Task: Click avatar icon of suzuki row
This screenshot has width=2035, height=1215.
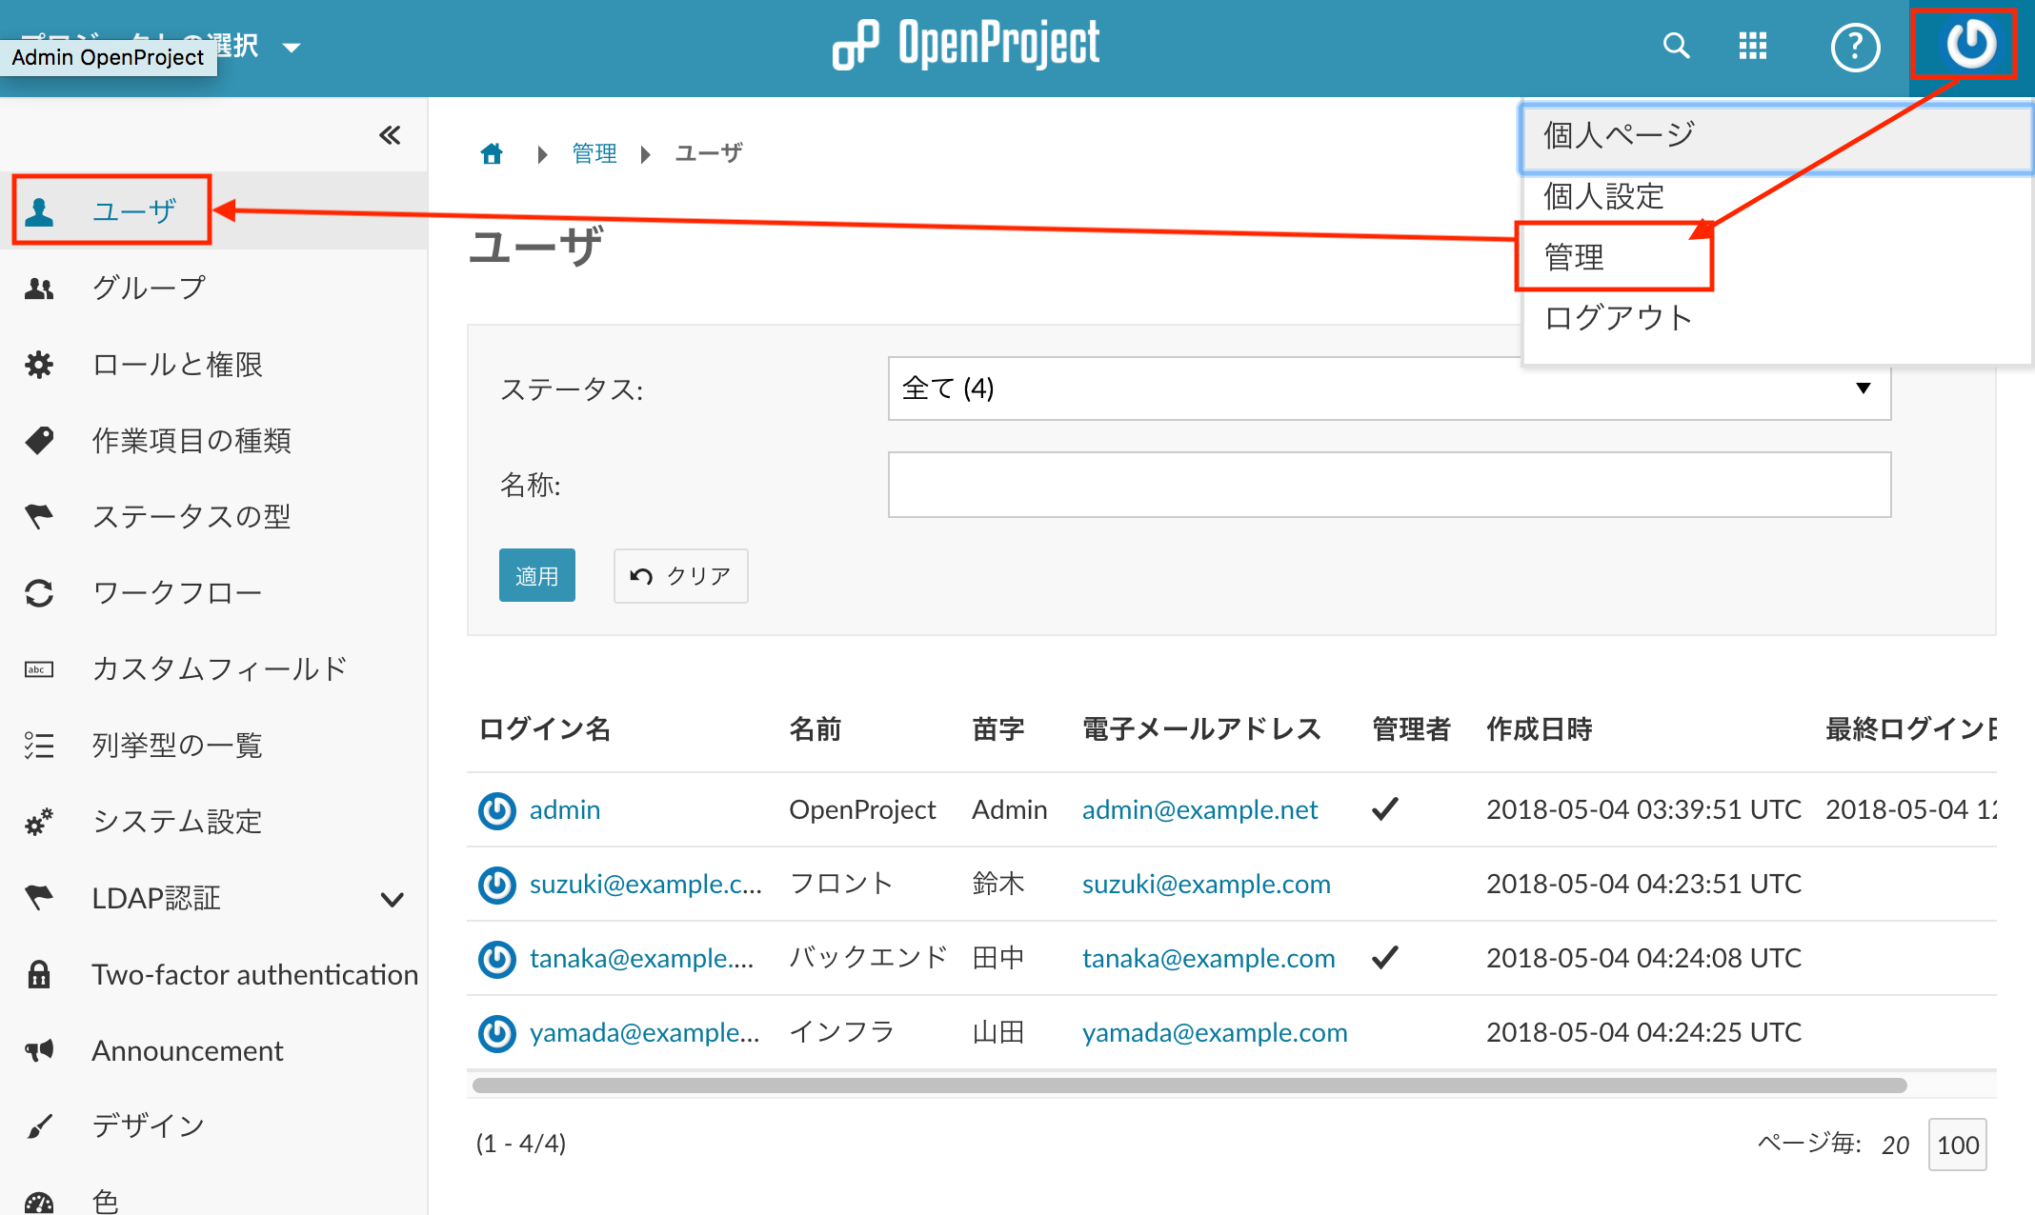Action: [496, 885]
